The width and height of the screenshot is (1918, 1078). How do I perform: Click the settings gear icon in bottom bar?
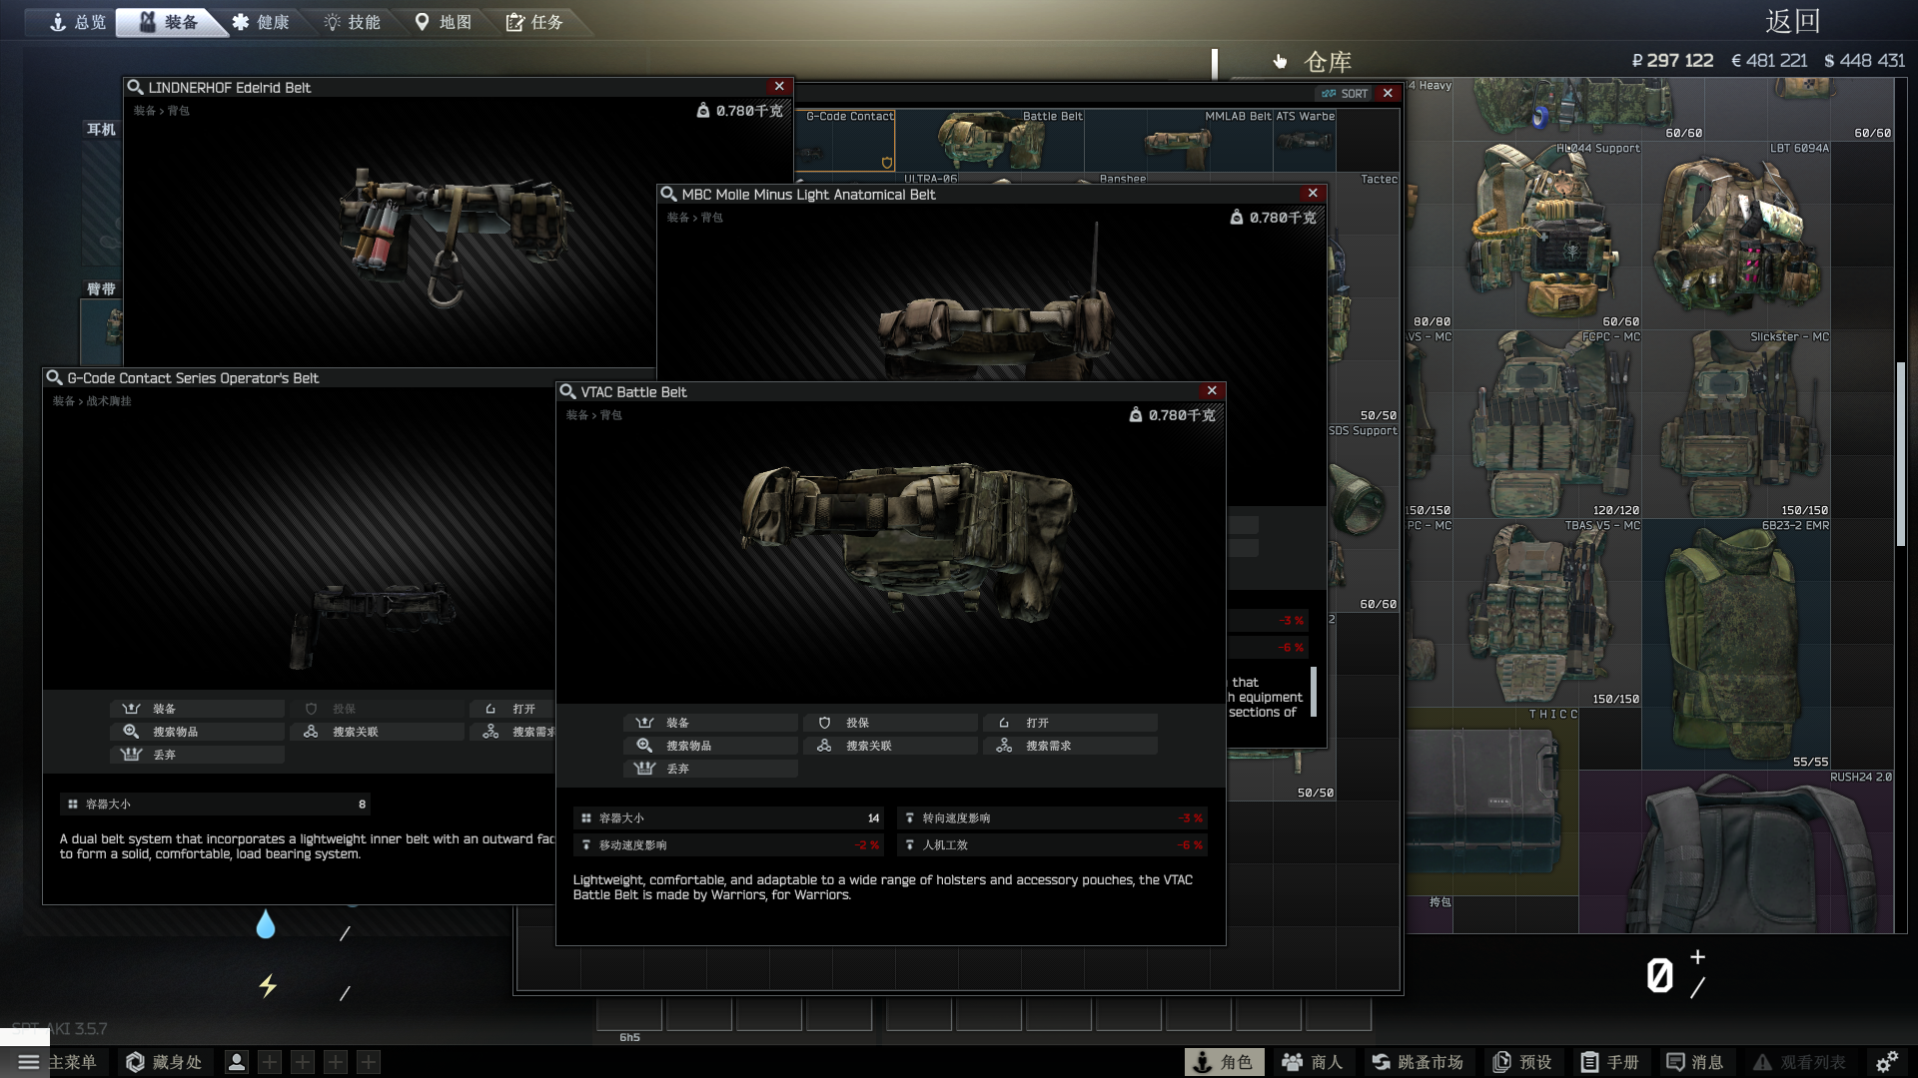click(1886, 1062)
